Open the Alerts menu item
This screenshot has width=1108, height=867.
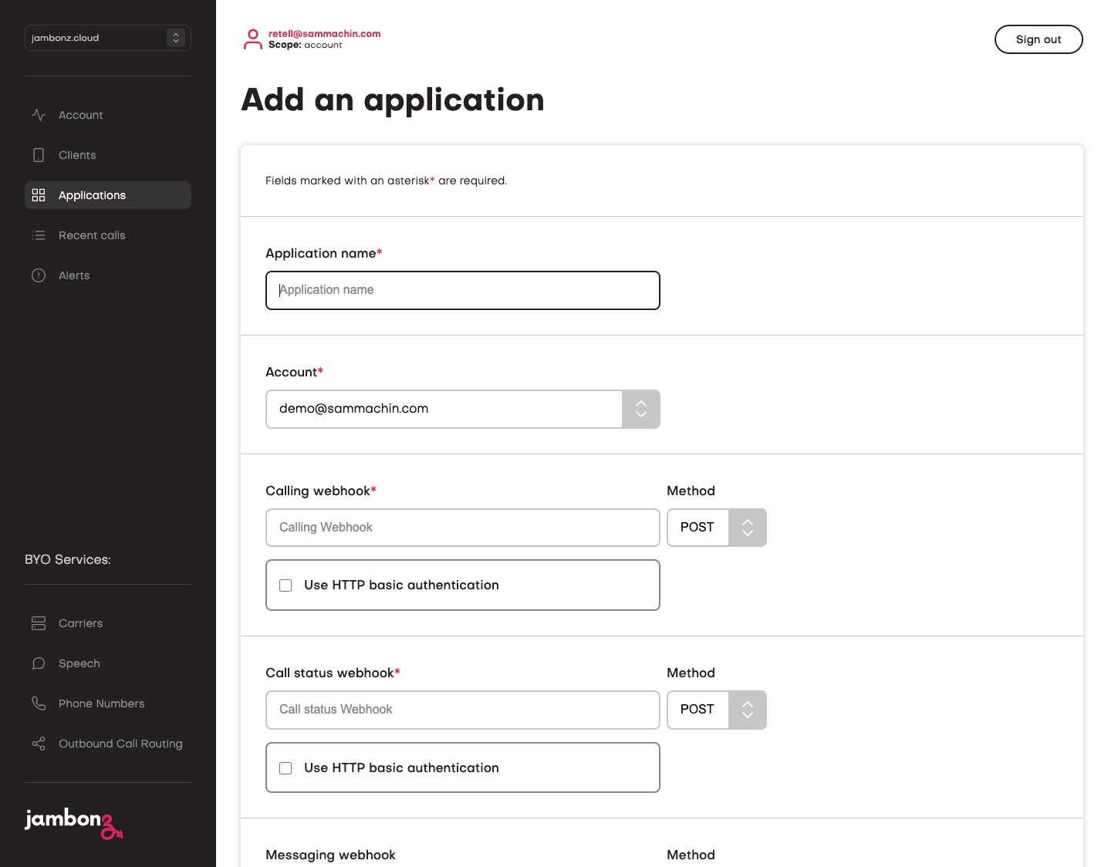[x=74, y=275]
